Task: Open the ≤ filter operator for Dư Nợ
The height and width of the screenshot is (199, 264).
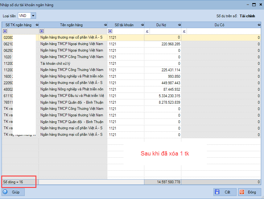Action: [x=147, y=31]
